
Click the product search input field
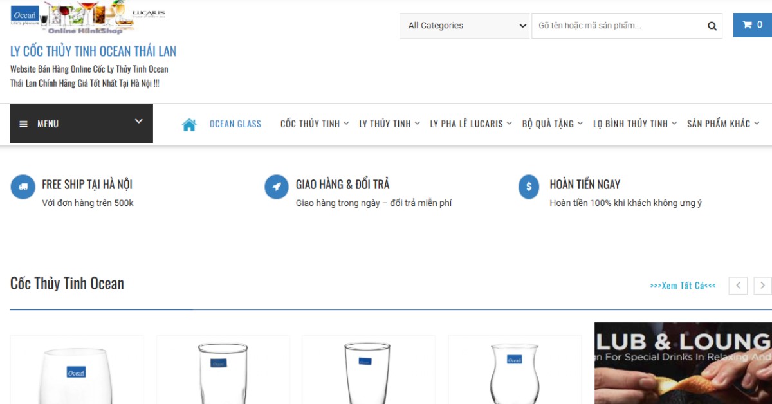(x=618, y=26)
